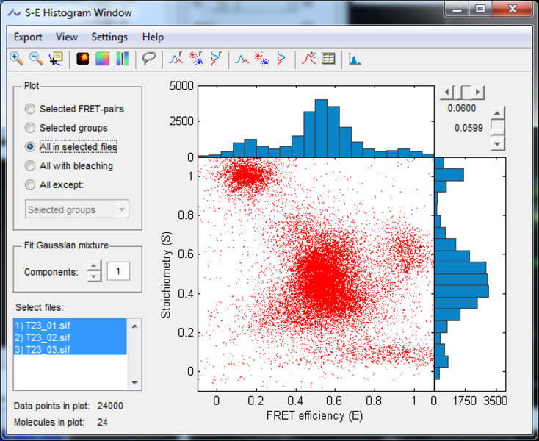Activate the lasso selection tool
539x441 pixels.
(x=149, y=59)
